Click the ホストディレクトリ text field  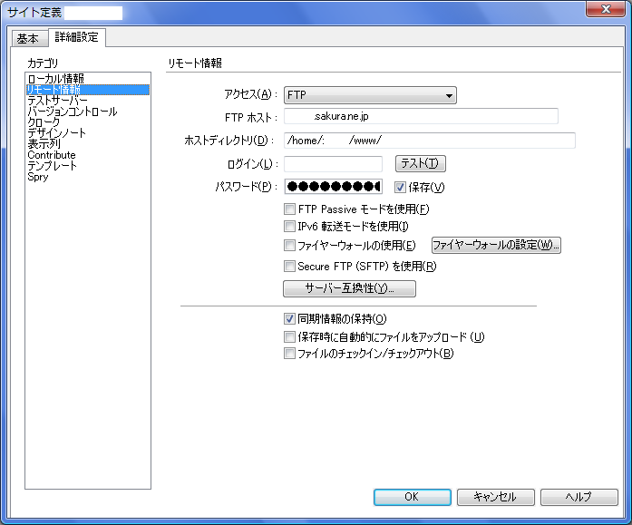(x=429, y=141)
